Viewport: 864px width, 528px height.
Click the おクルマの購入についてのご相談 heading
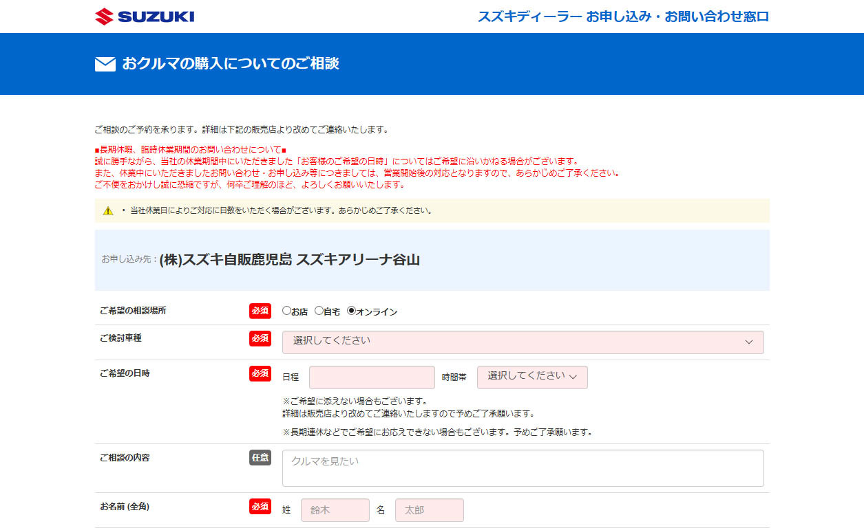pyautogui.click(x=231, y=64)
